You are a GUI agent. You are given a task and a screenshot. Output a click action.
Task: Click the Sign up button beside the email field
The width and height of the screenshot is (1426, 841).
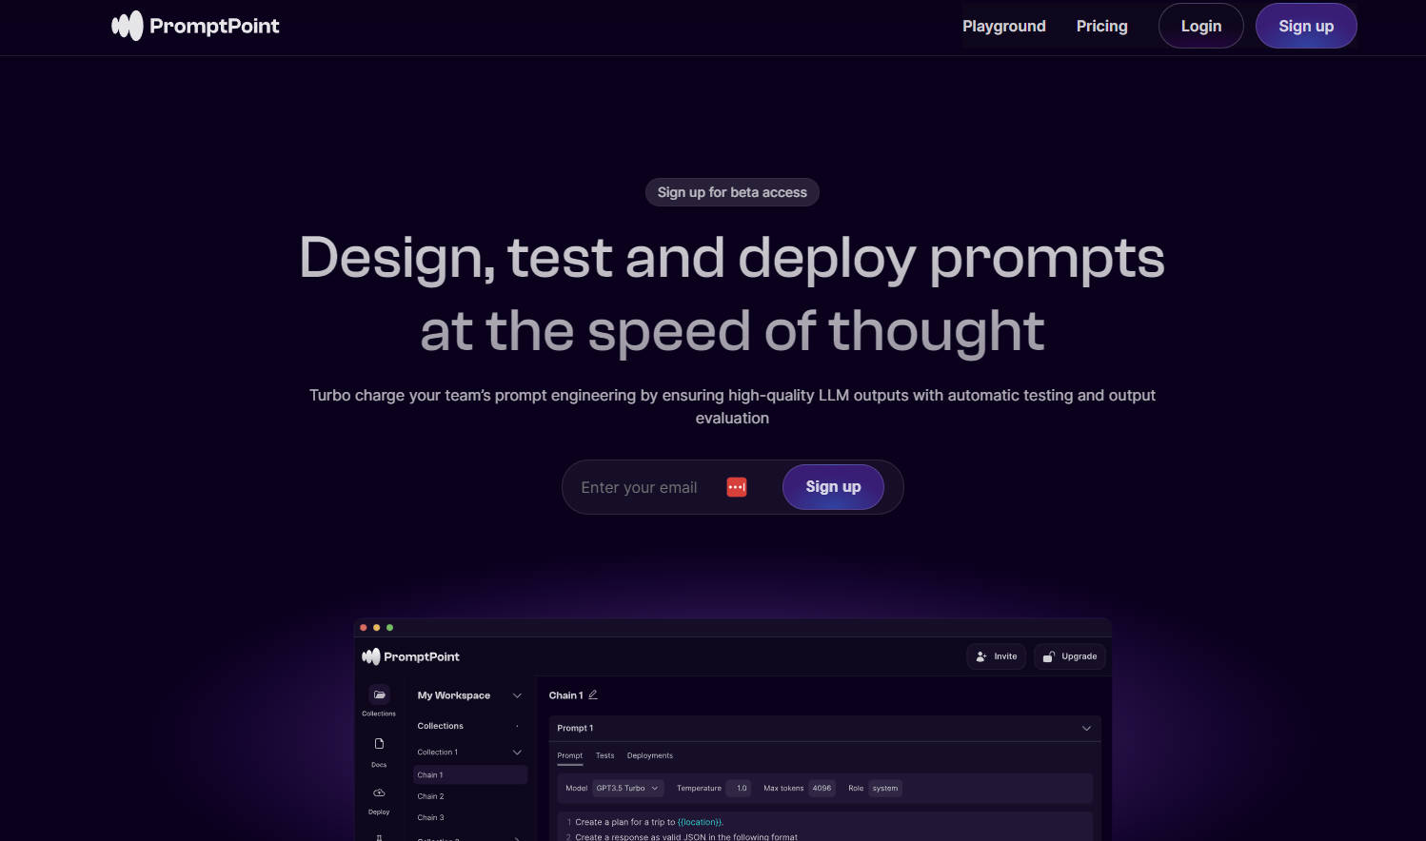coord(833,487)
